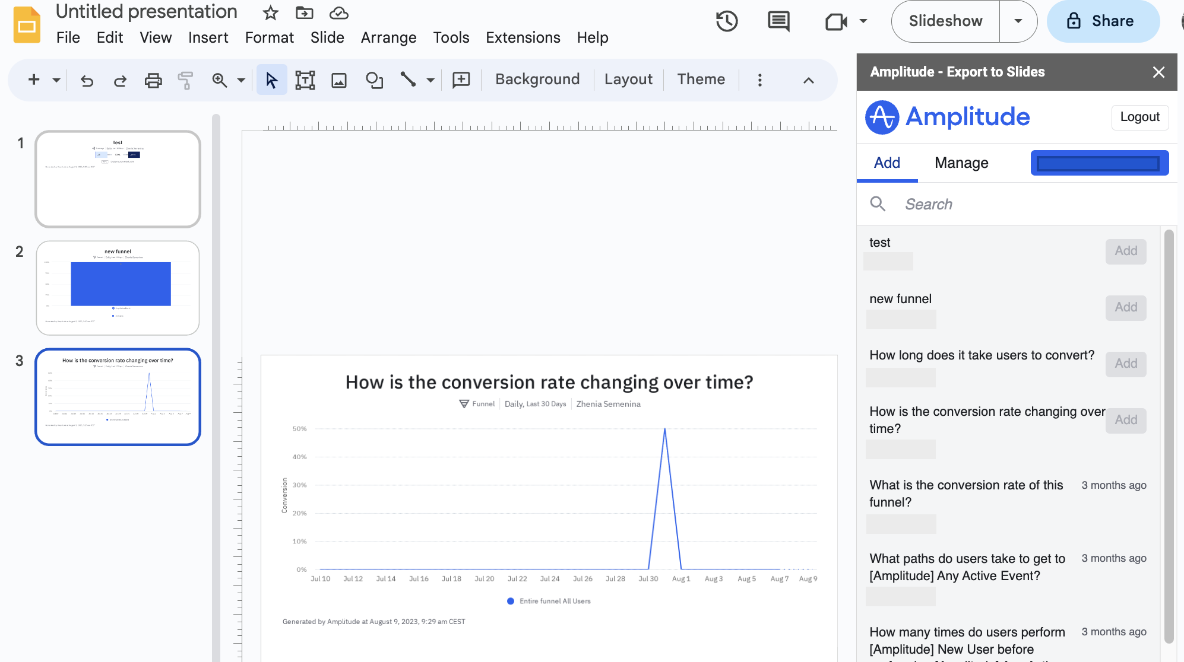Open the version history clock icon
The width and height of the screenshot is (1184, 662).
(x=726, y=21)
